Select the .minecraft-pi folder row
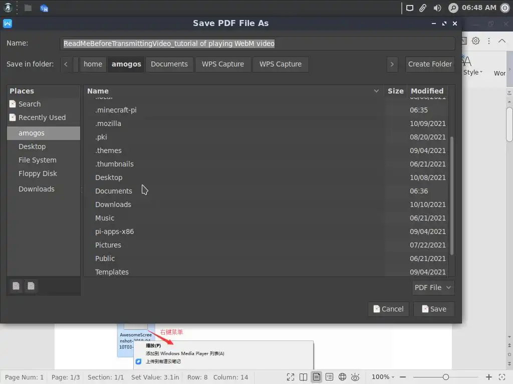Viewport: 513px width, 384px height. (x=266, y=110)
